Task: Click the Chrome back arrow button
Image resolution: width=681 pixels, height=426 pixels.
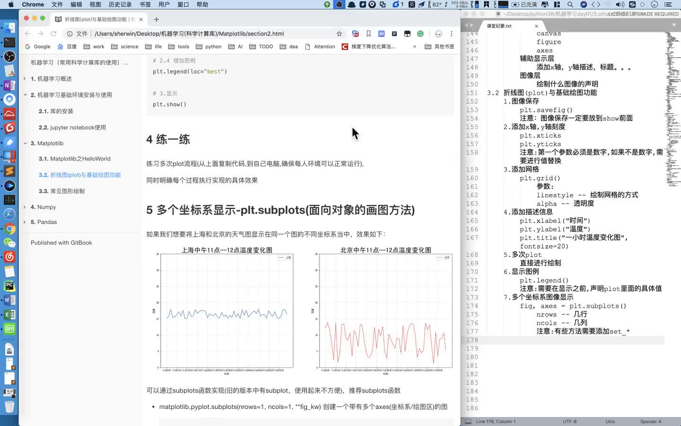Action: click(27, 34)
